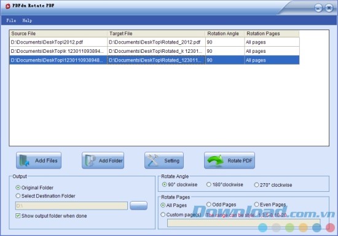
Task: Click 'All pages' cell in 2012.pdf row
Action: click(x=272, y=42)
